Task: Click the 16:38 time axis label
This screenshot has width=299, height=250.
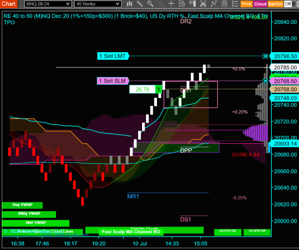Action: tap(18, 244)
